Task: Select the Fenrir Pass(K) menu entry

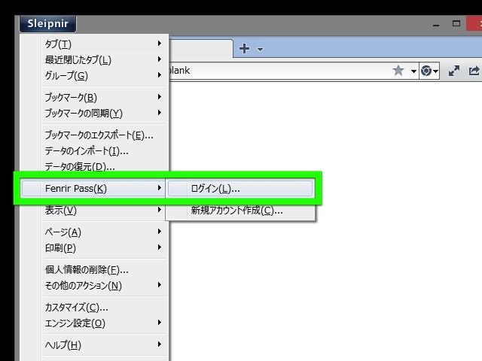Action: tap(93, 188)
